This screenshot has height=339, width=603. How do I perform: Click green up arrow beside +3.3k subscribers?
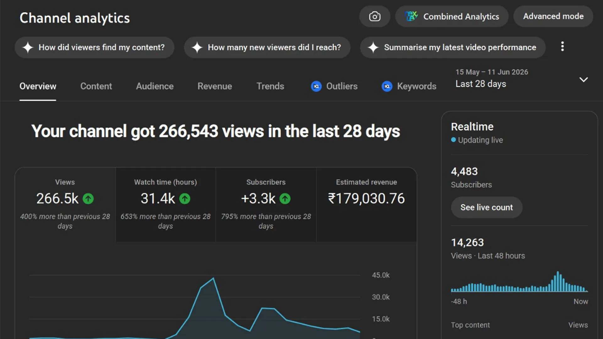tap(285, 199)
